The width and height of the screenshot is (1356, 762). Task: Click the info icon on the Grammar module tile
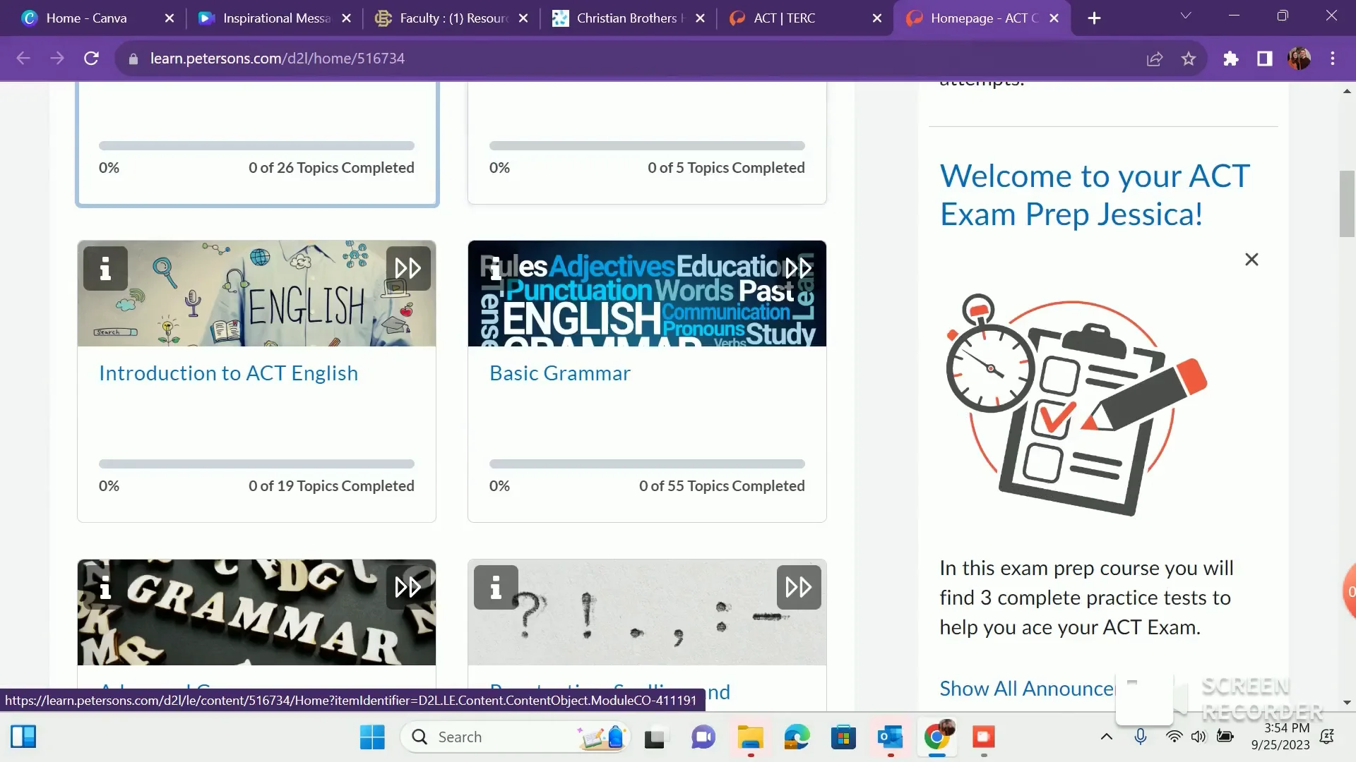105,587
